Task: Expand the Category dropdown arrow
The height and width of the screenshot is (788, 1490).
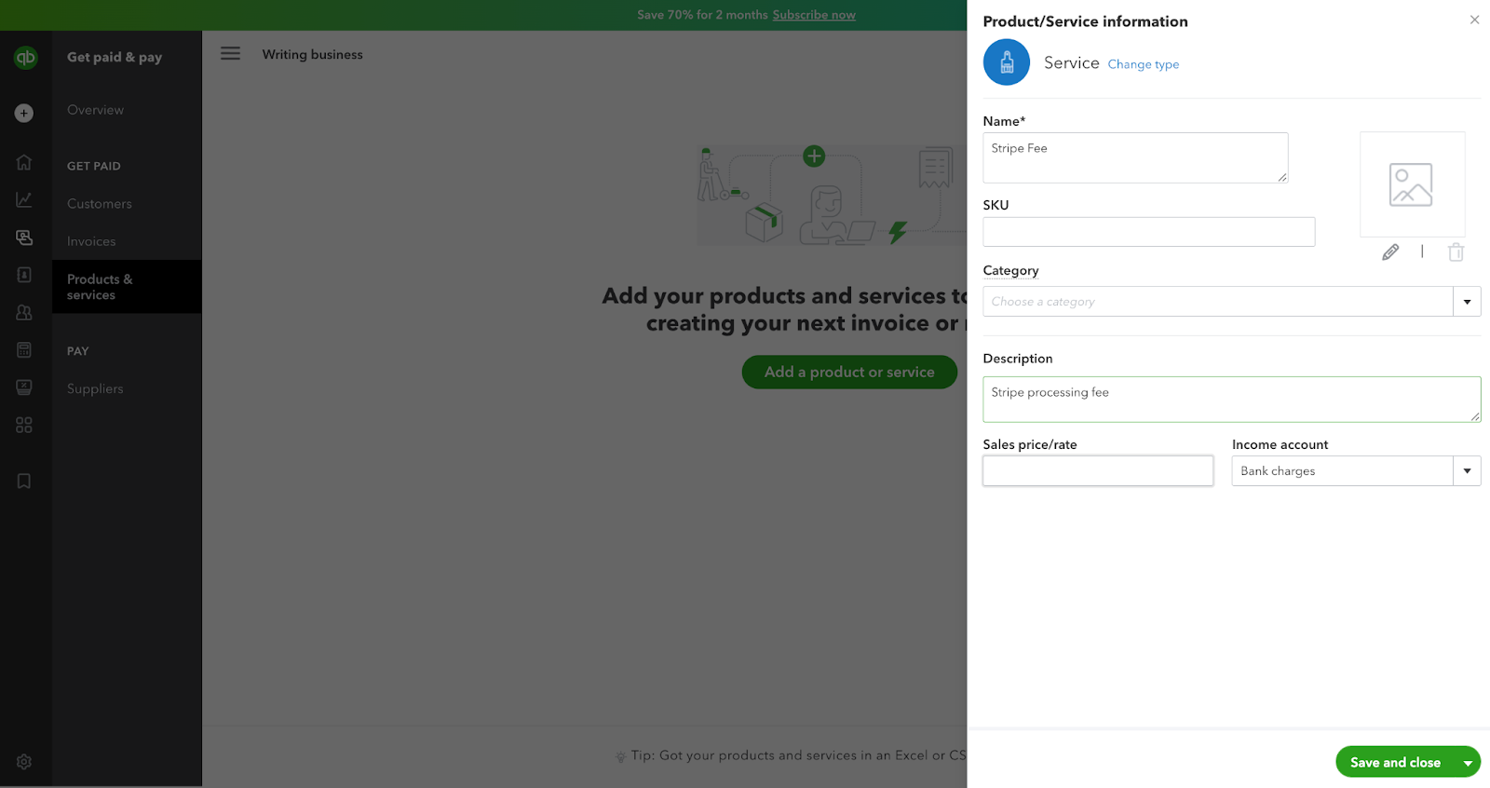Action: (x=1467, y=302)
